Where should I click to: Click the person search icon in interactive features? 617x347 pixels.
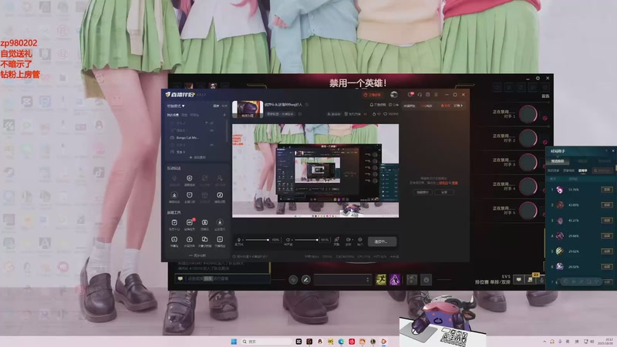(x=220, y=179)
